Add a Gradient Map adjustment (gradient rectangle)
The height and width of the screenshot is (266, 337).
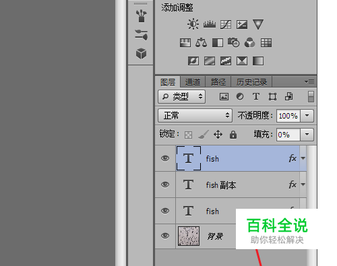tap(258, 61)
